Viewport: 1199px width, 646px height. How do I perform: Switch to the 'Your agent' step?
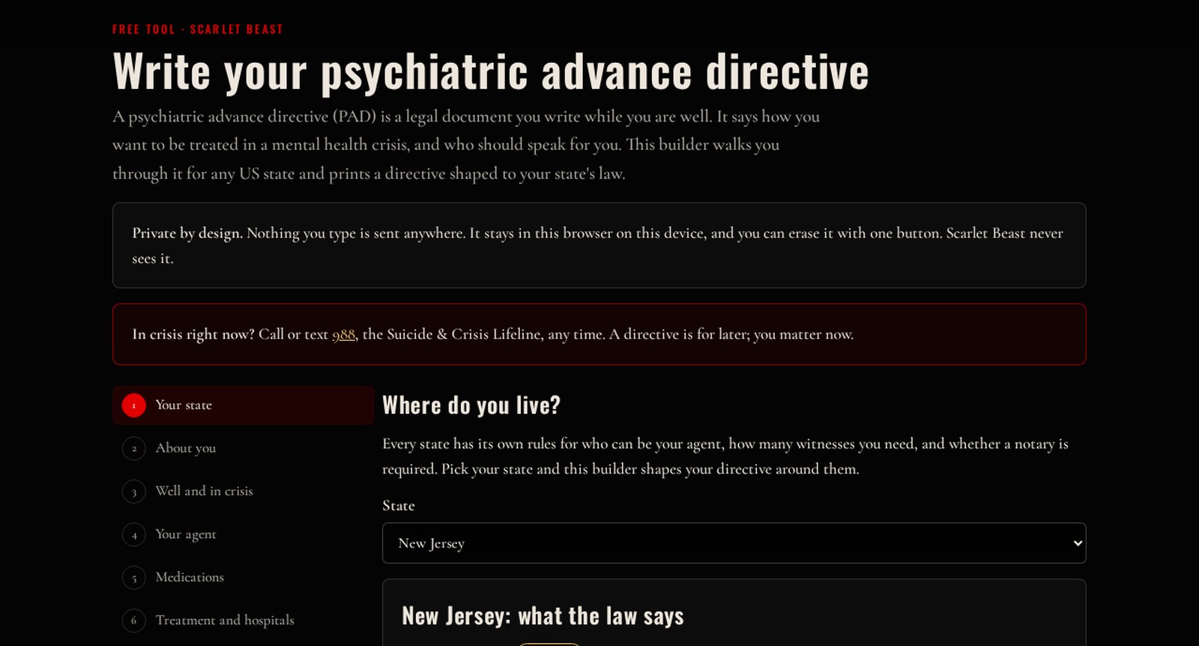(x=244, y=534)
